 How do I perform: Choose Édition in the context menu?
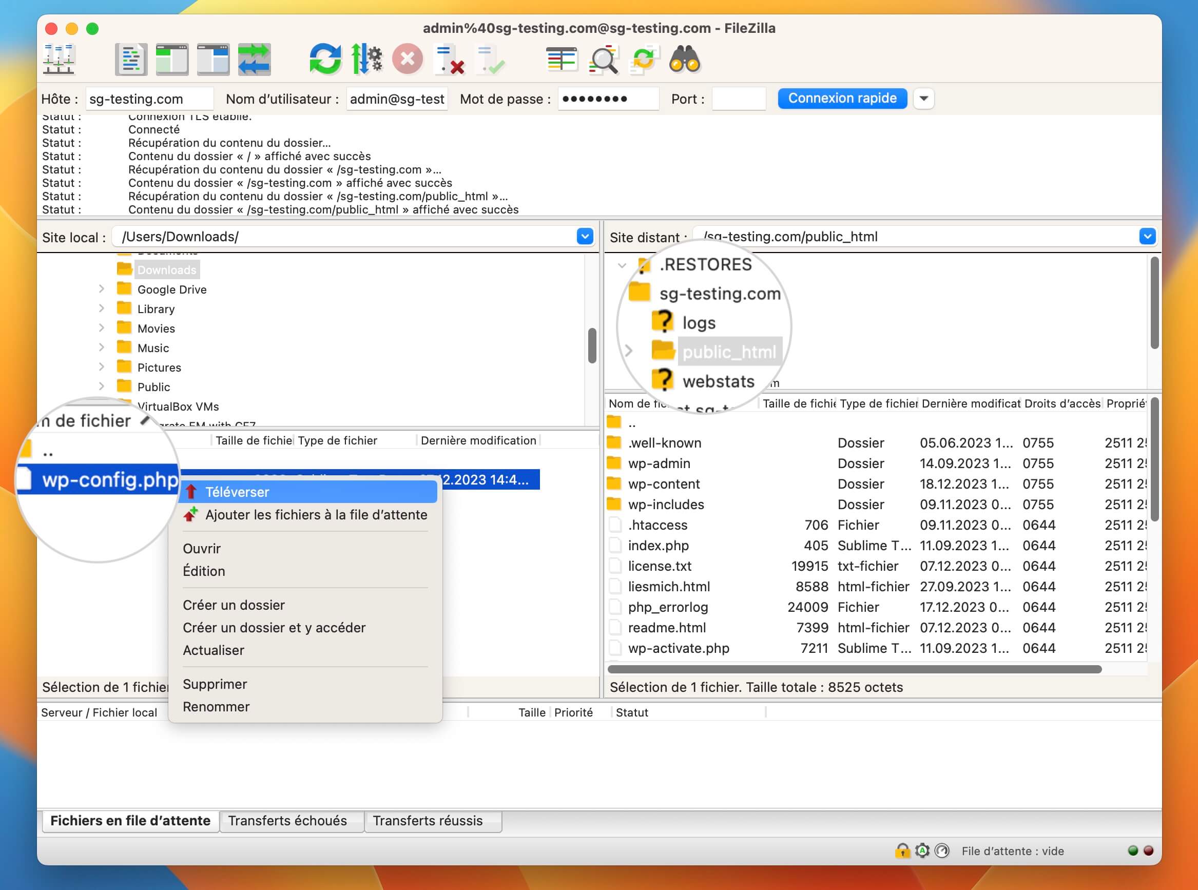click(305, 571)
